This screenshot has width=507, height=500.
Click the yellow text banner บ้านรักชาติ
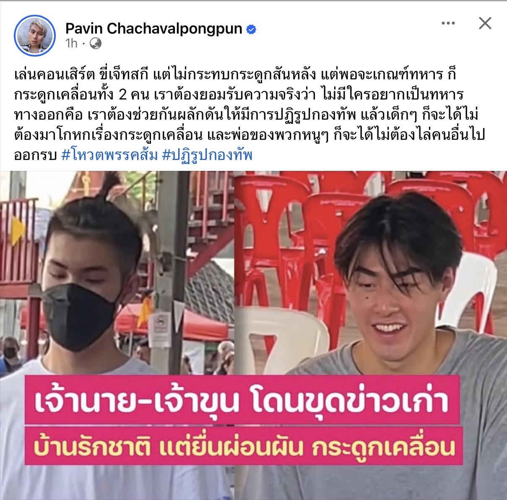click(244, 446)
